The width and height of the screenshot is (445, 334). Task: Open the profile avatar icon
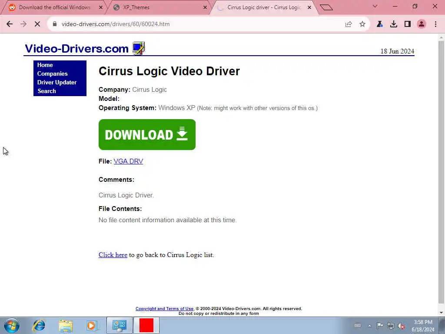pos(422,24)
